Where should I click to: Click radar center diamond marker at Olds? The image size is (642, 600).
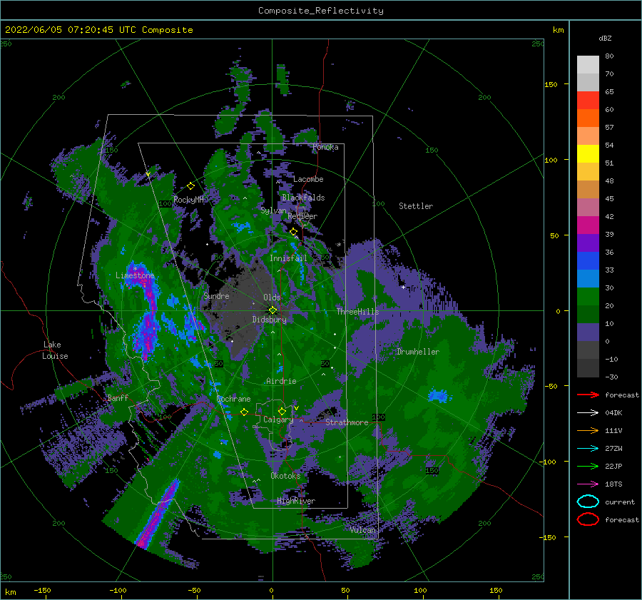click(272, 310)
